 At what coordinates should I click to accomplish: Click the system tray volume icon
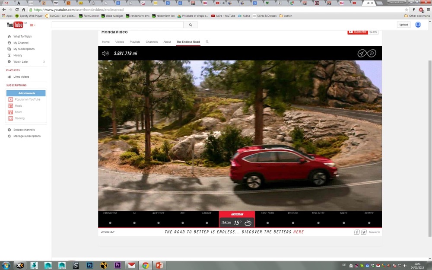tap(405, 266)
